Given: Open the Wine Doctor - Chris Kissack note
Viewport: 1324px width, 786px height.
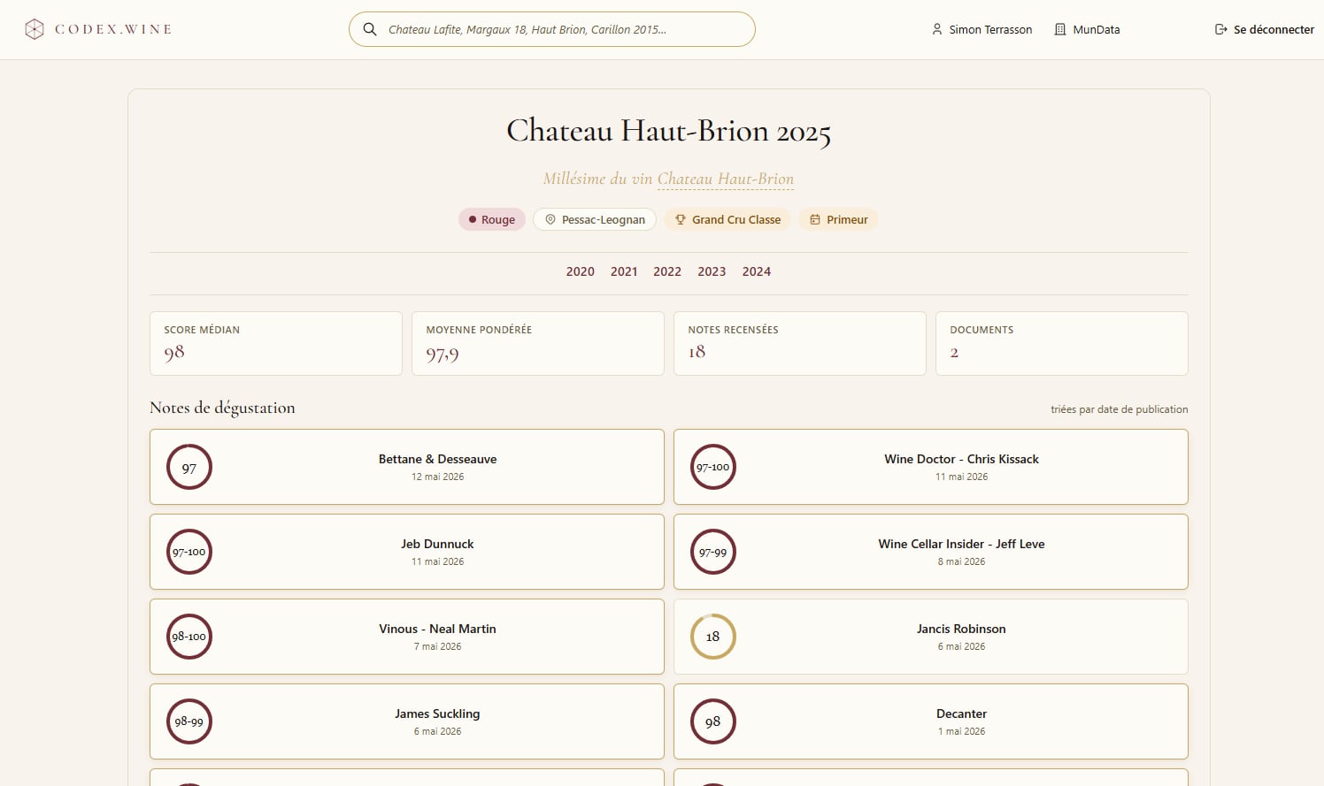Looking at the screenshot, I should pyautogui.click(x=931, y=467).
